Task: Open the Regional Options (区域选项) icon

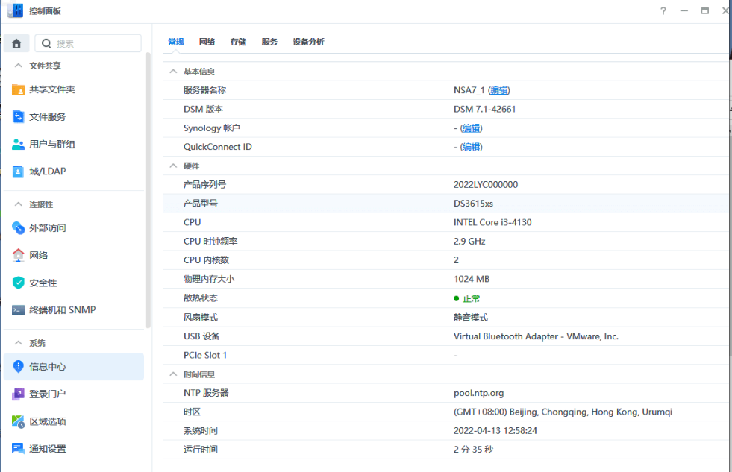Action: 18,421
